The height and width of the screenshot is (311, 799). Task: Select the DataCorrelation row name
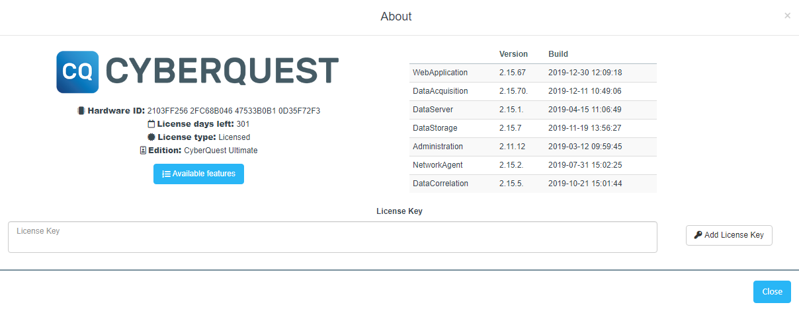[x=440, y=184]
